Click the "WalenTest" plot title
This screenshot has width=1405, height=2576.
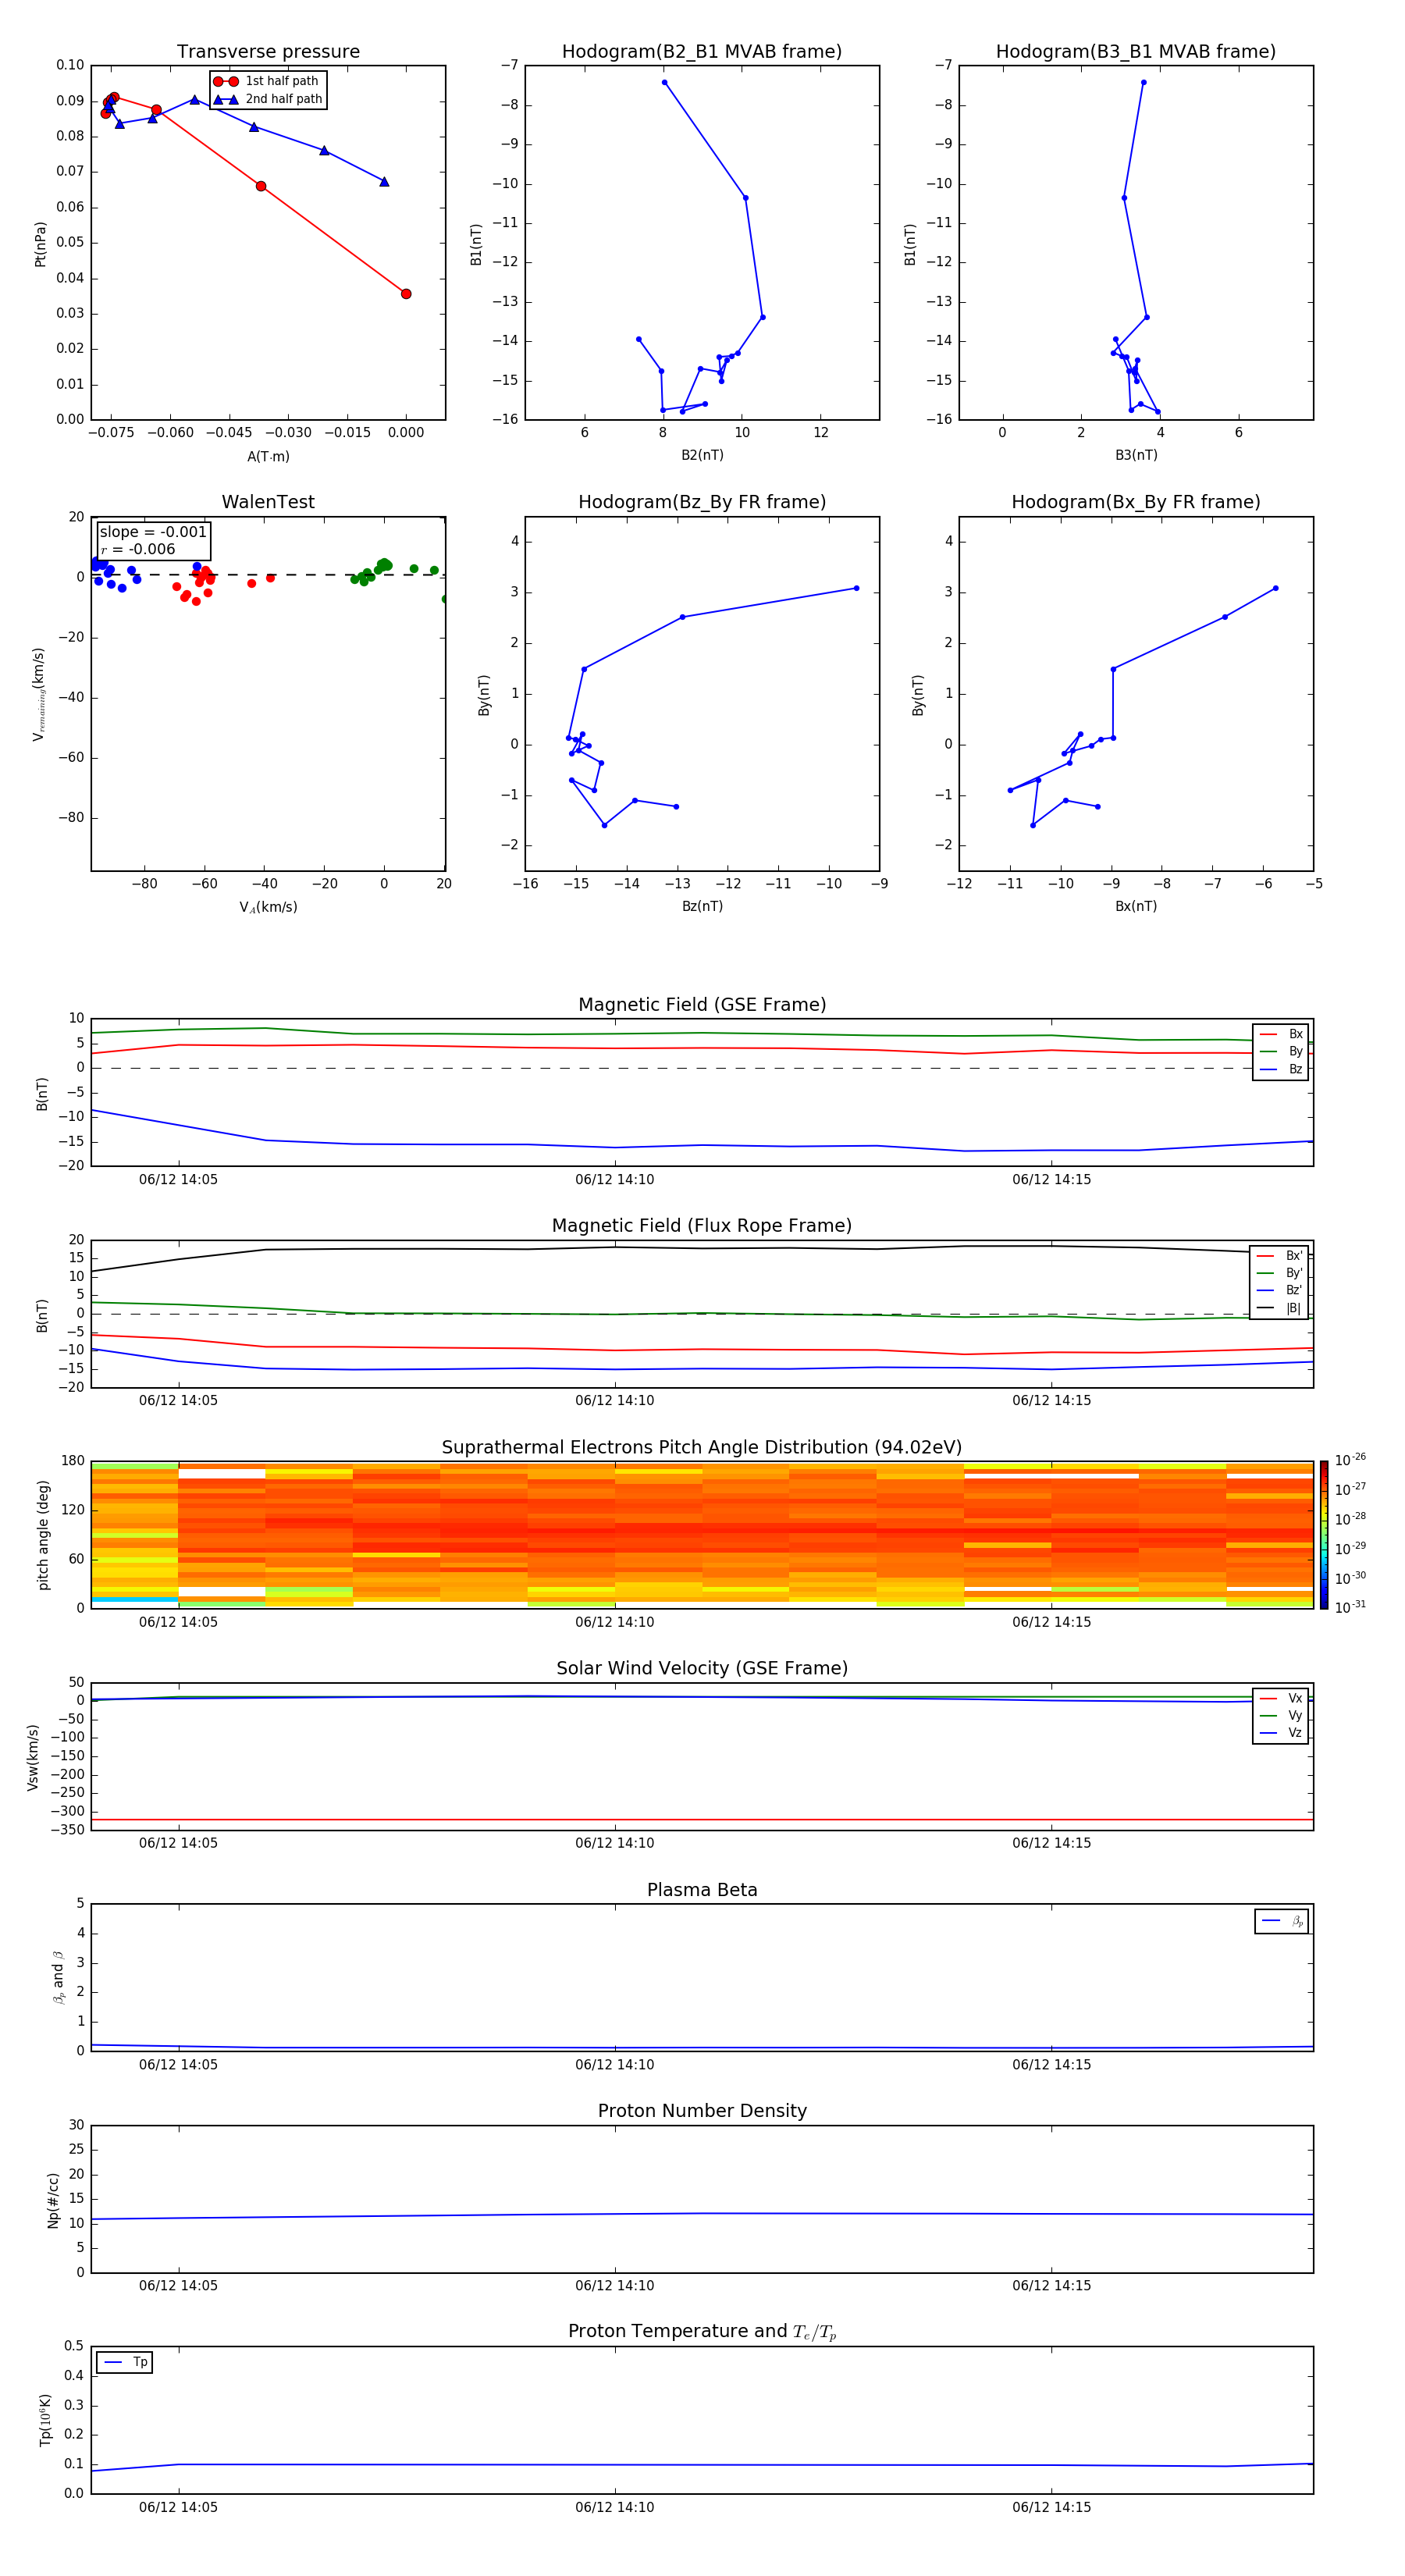click(x=268, y=502)
